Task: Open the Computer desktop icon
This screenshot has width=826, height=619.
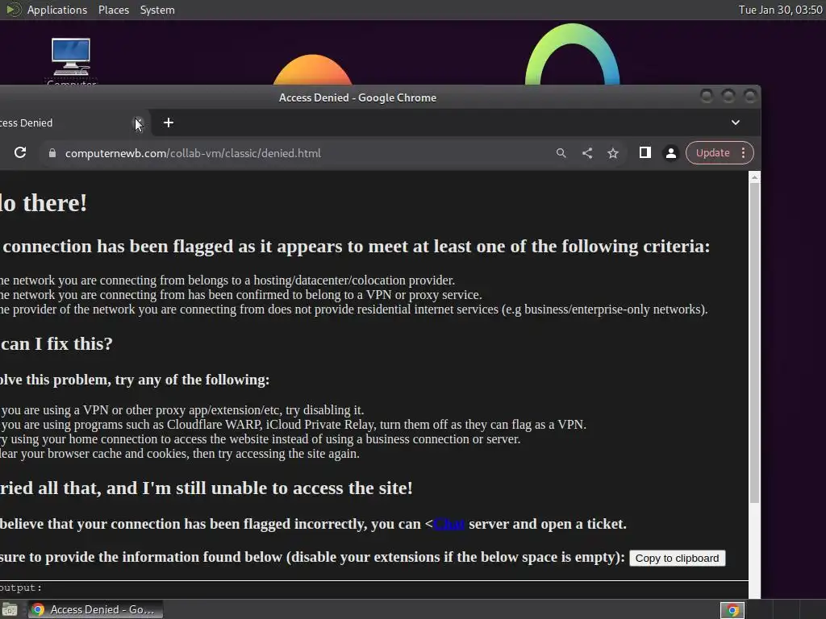Action: (x=71, y=59)
